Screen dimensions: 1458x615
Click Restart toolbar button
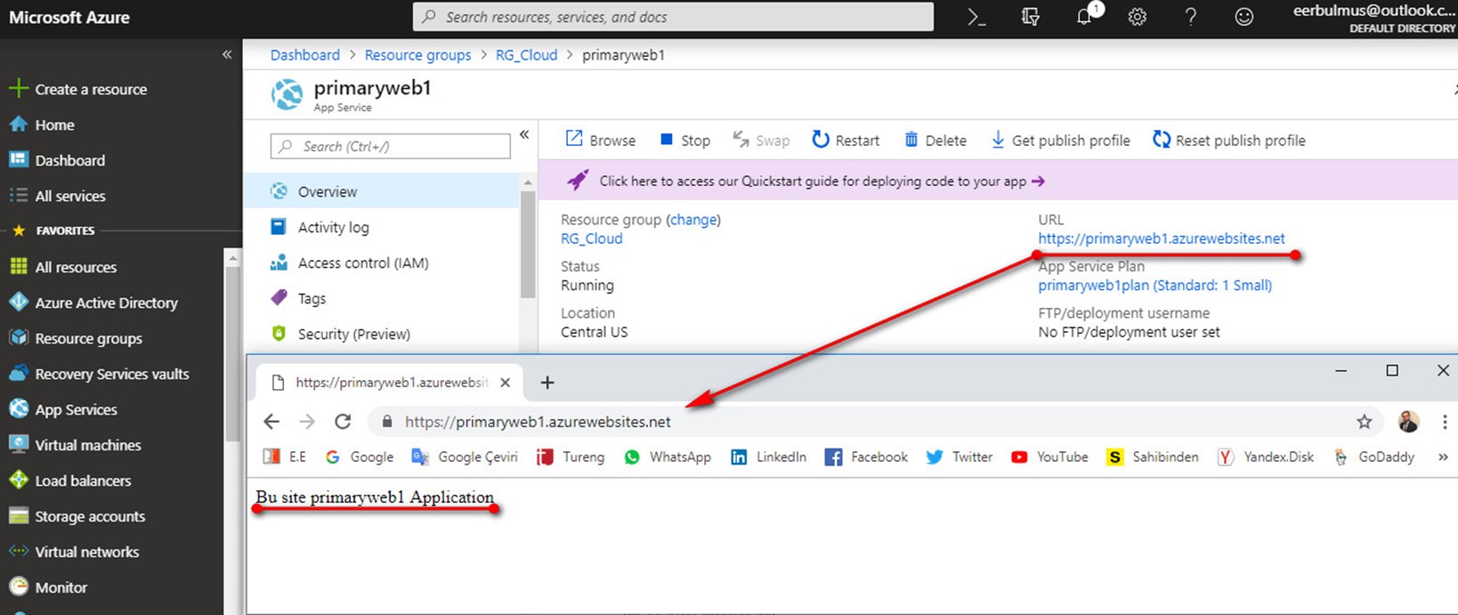click(846, 140)
